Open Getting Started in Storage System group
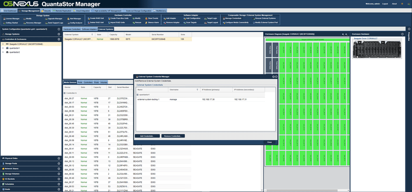 (x=11, y=23)
